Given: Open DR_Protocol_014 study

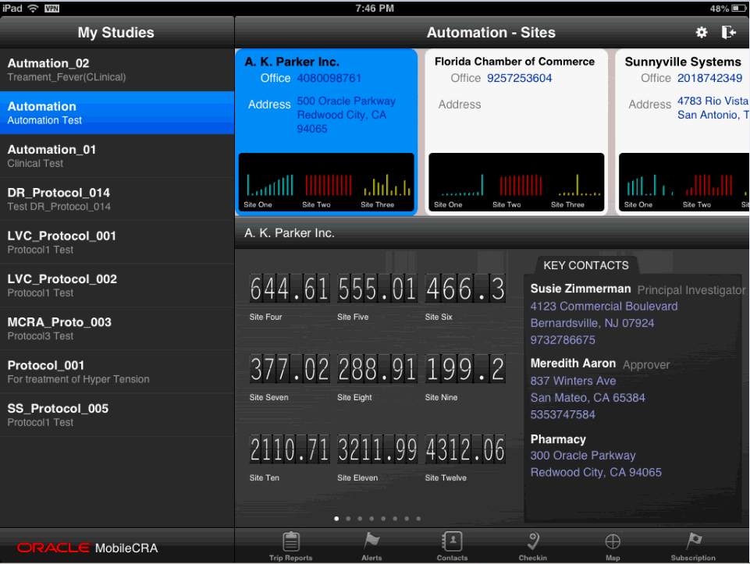Looking at the screenshot, I should tap(117, 199).
